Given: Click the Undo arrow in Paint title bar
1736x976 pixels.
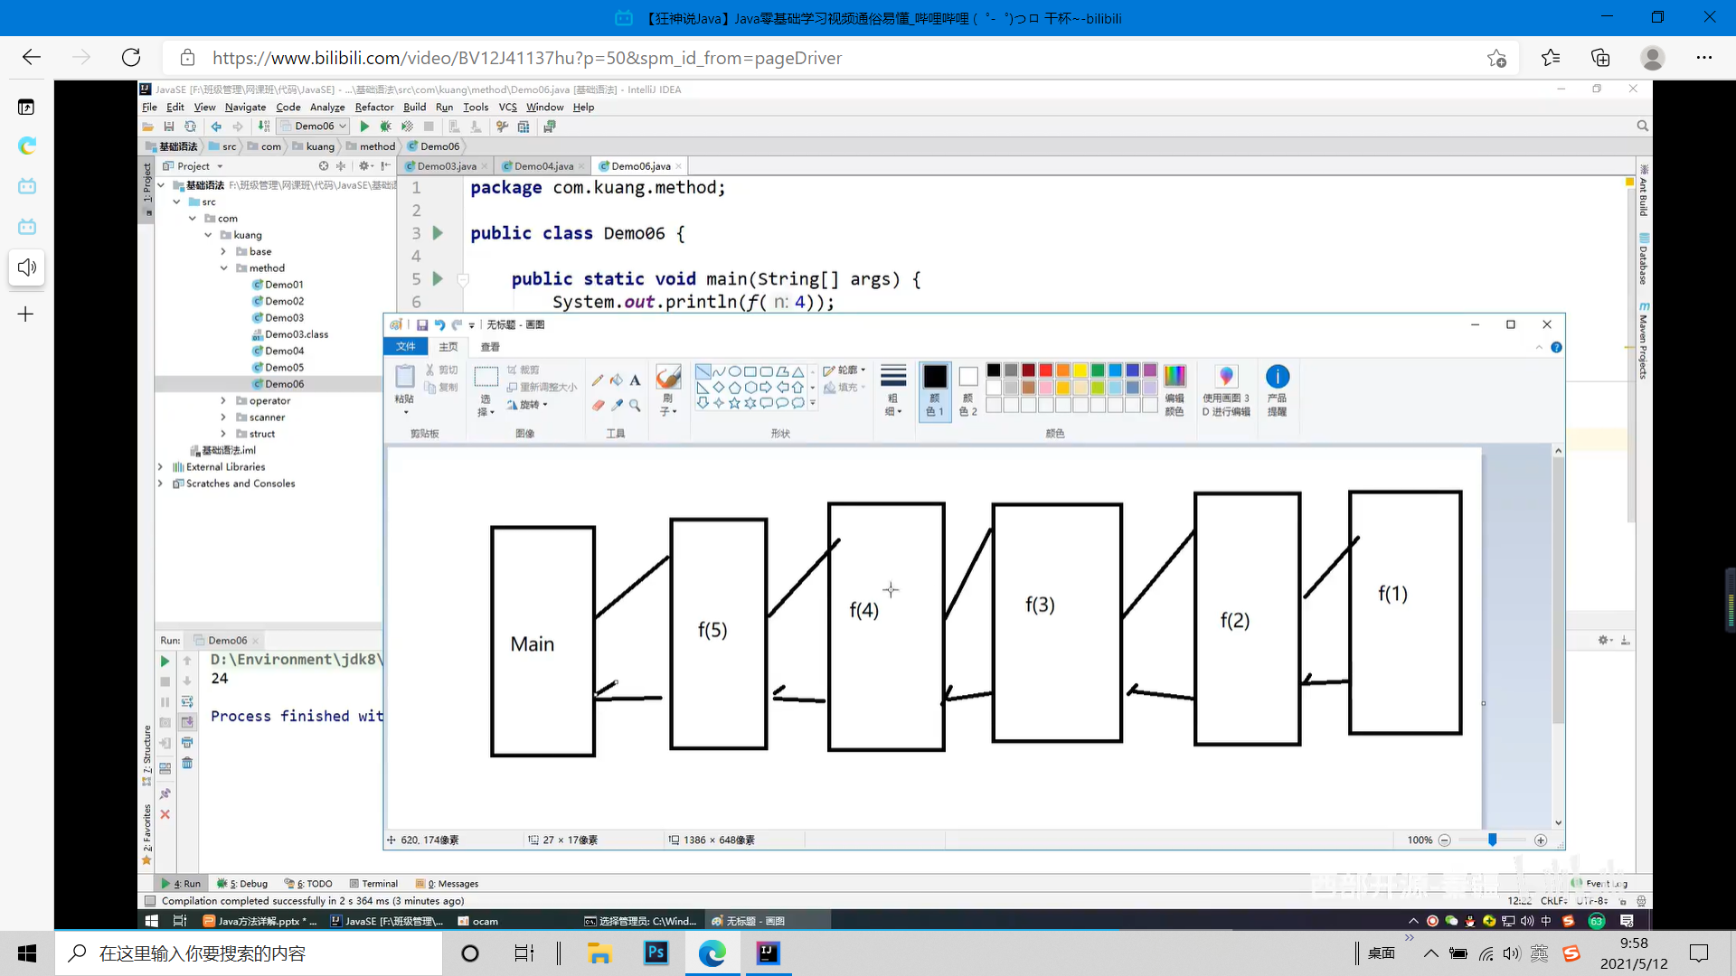Looking at the screenshot, I should [439, 324].
